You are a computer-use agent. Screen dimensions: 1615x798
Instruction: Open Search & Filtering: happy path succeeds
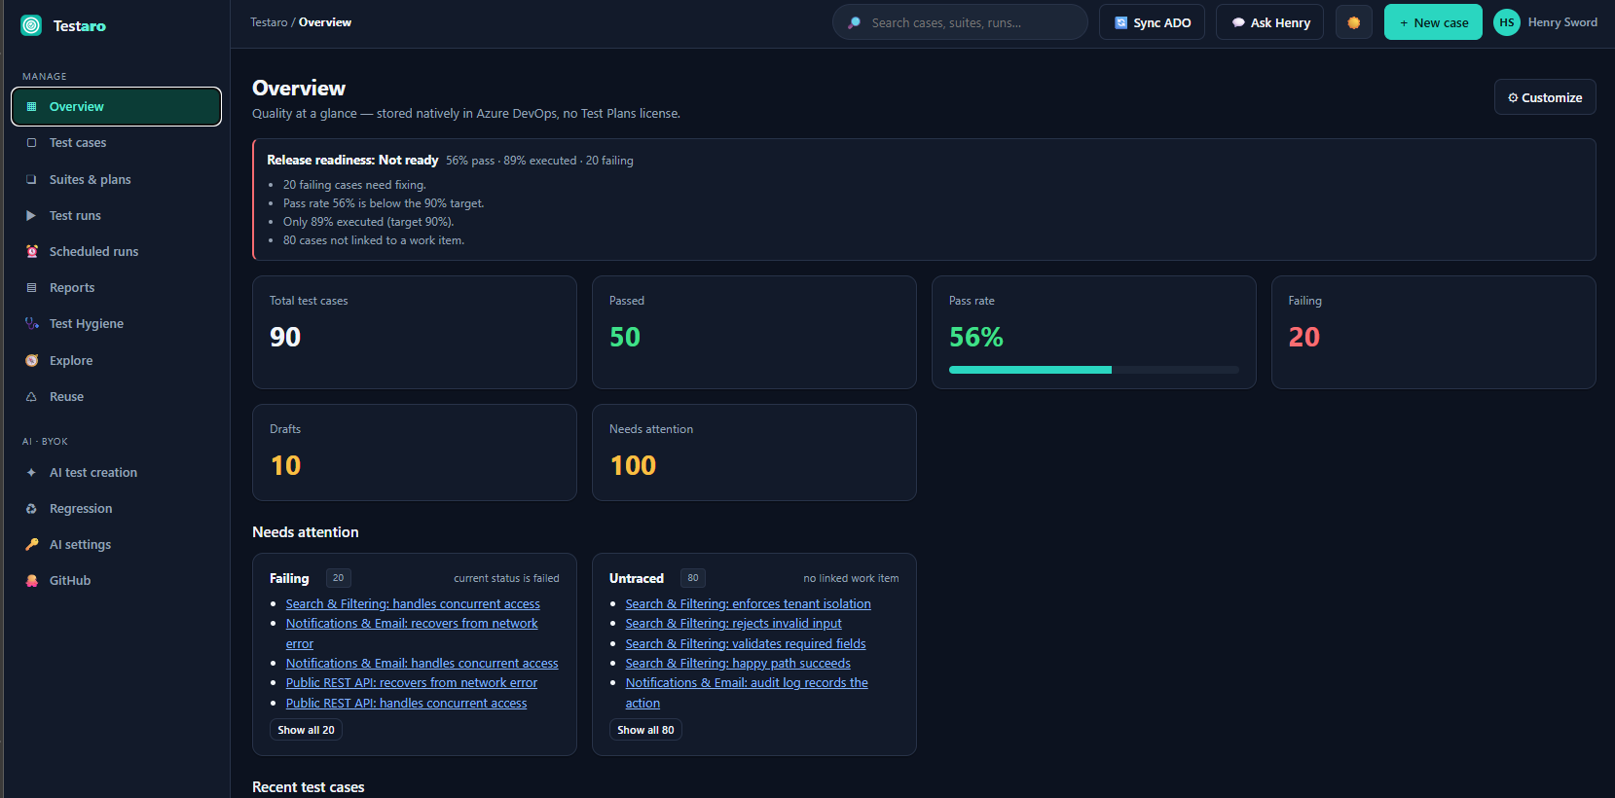[738, 664]
